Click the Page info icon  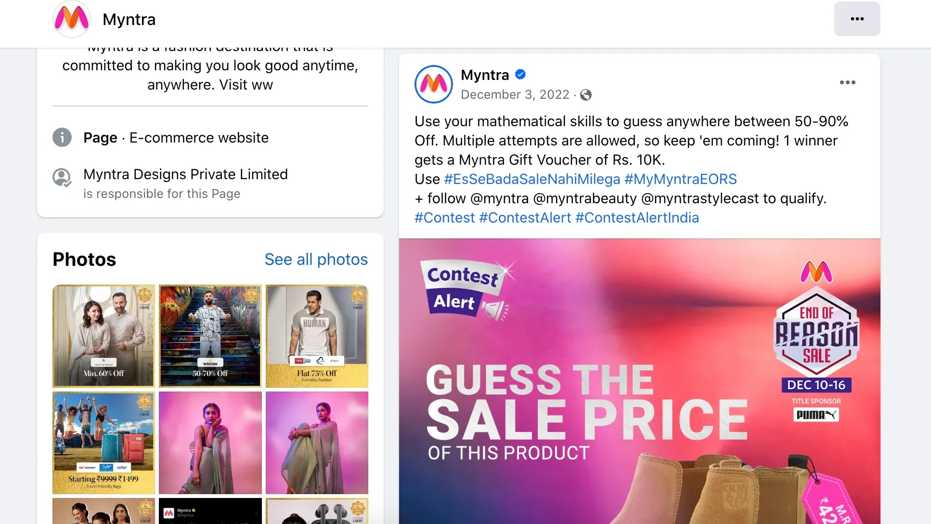(62, 138)
